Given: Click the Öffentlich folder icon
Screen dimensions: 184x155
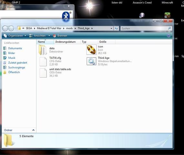Looking at the screenshot, I should point(5,72).
